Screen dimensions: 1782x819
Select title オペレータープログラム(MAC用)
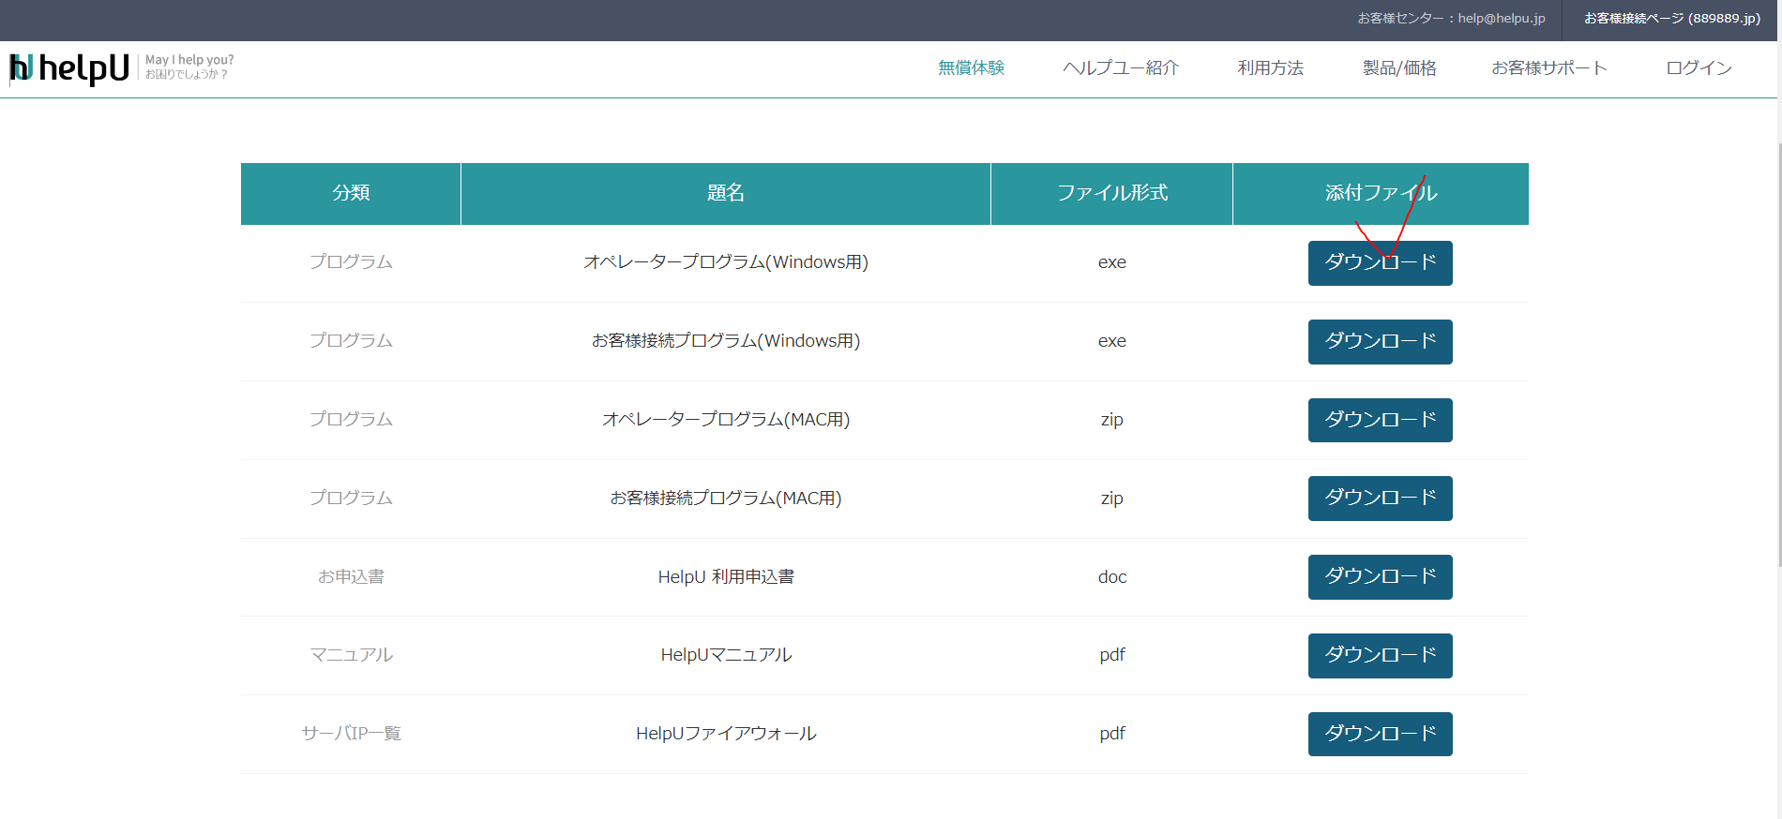pyautogui.click(x=726, y=420)
